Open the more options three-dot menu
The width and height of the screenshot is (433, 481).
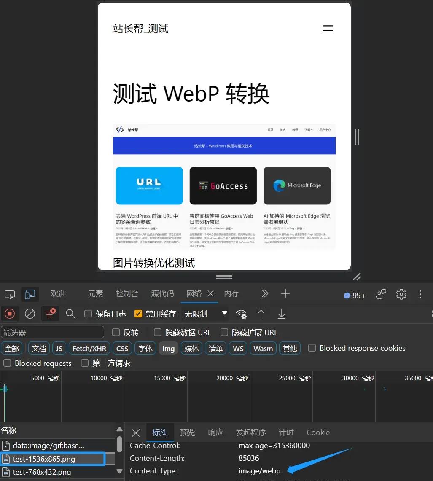pyautogui.click(x=420, y=295)
